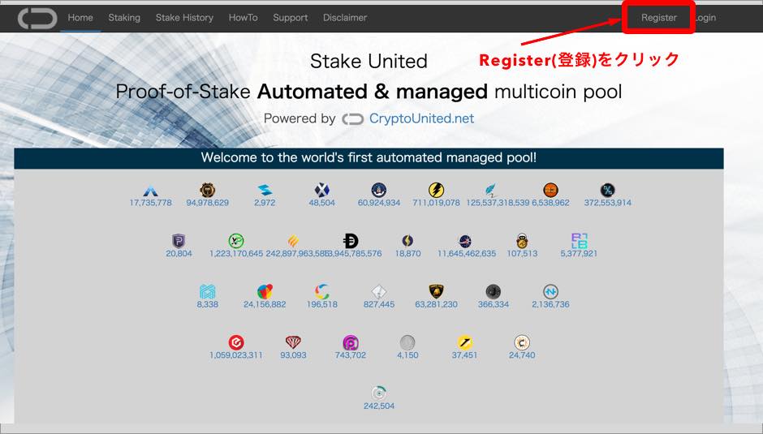The width and height of the screenshot is (763, 434).
Task: Select bull shield coin above 63,281,230
Action: coord(436,291)
